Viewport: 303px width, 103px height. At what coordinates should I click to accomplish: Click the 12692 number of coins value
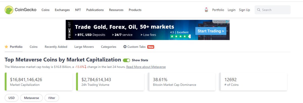(x=231, y=80)
